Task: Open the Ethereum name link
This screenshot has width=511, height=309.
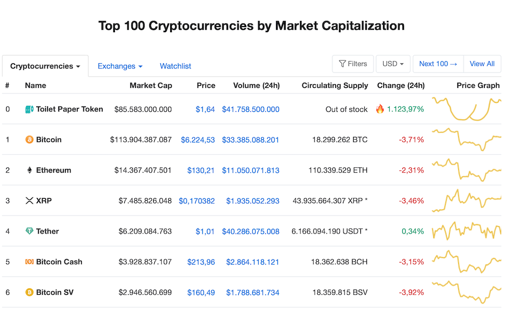Action: [x=54, y=170]
